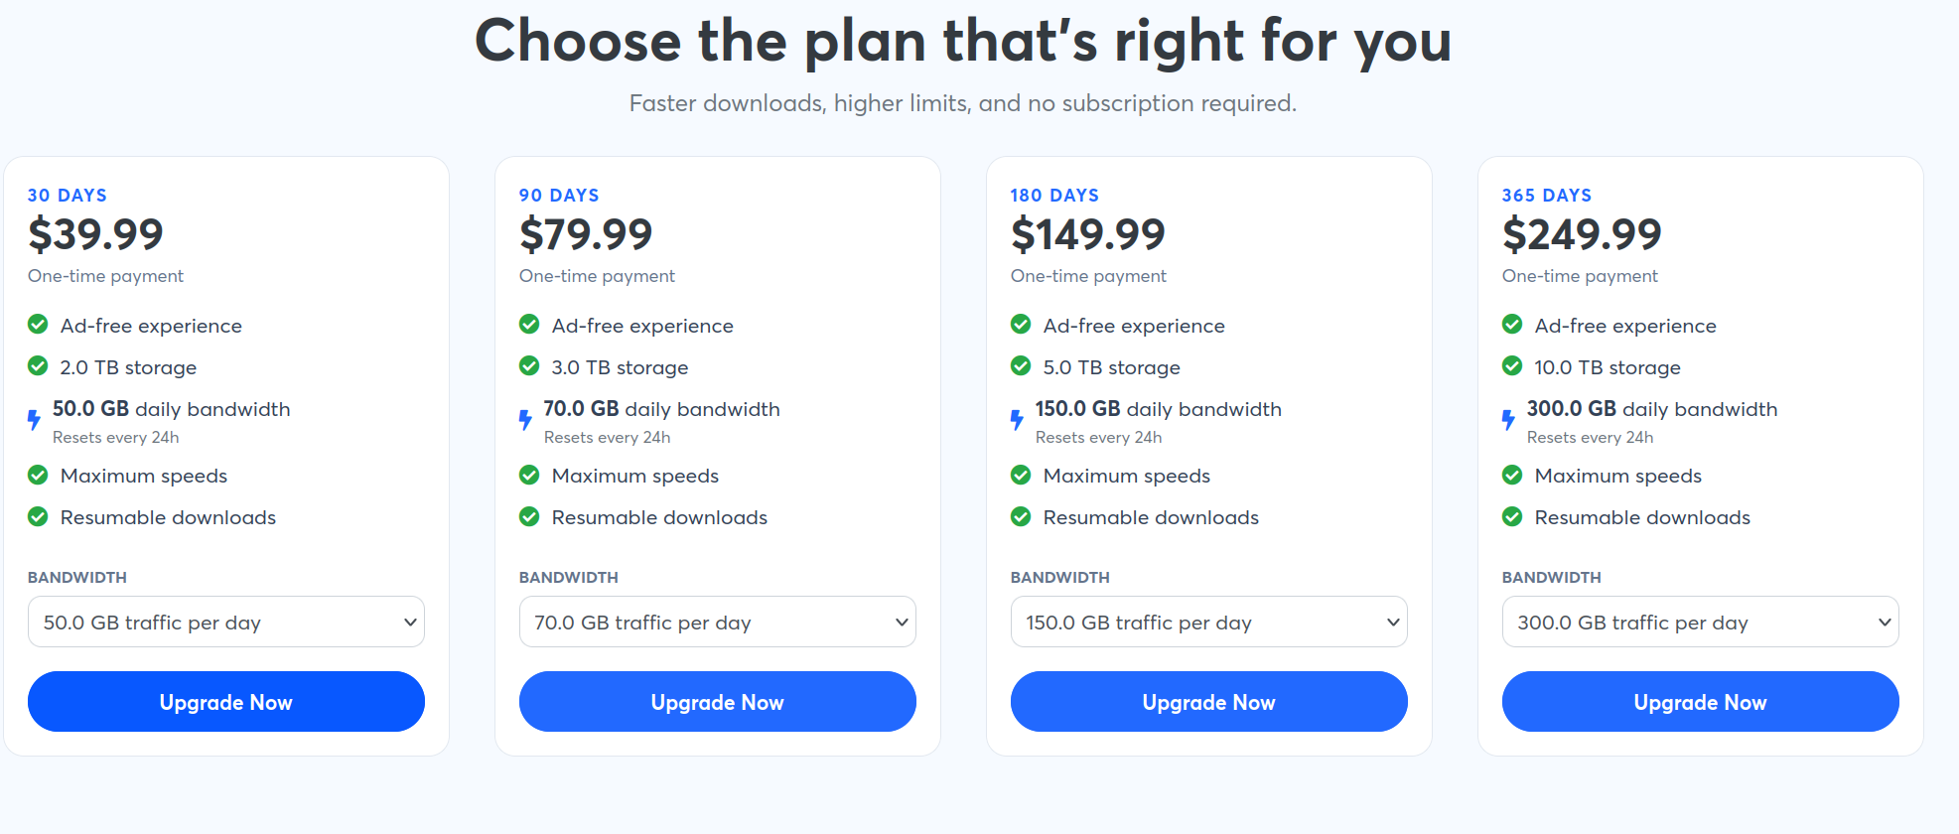Click the lightning bolt icon in the 365-day plan
This screenshot has height=834, width=1959.
click(1506, 419)
